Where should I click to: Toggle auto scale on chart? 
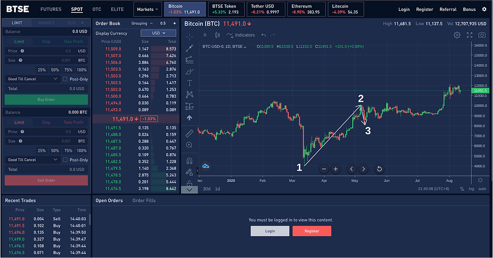point(482,189)
